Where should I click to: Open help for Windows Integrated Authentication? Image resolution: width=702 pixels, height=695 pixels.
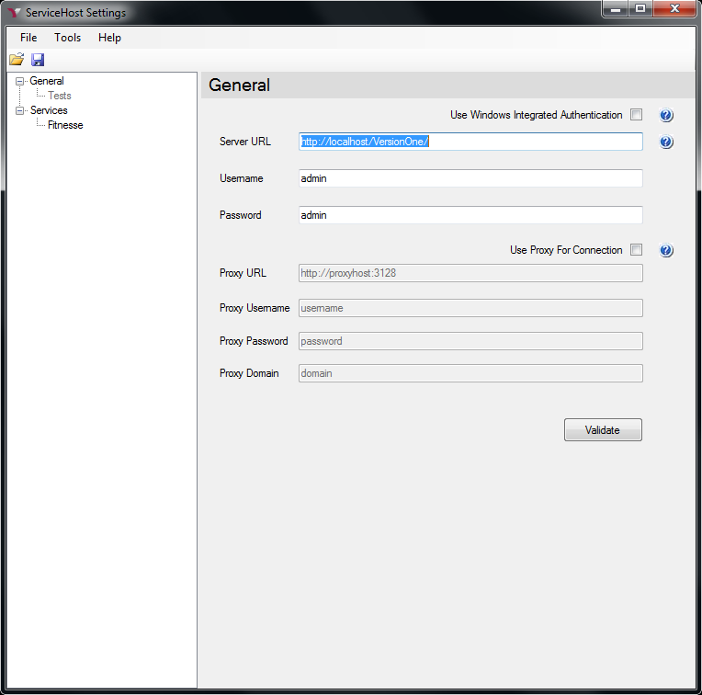click(x=666, y=116)
